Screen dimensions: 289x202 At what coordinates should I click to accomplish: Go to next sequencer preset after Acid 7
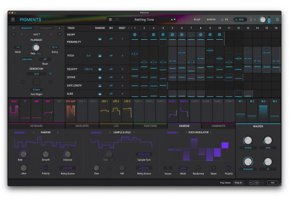click(x=51, y=34)
